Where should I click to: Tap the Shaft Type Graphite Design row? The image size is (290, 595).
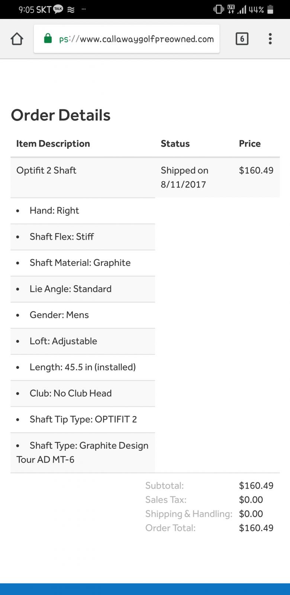click(83, 452)
